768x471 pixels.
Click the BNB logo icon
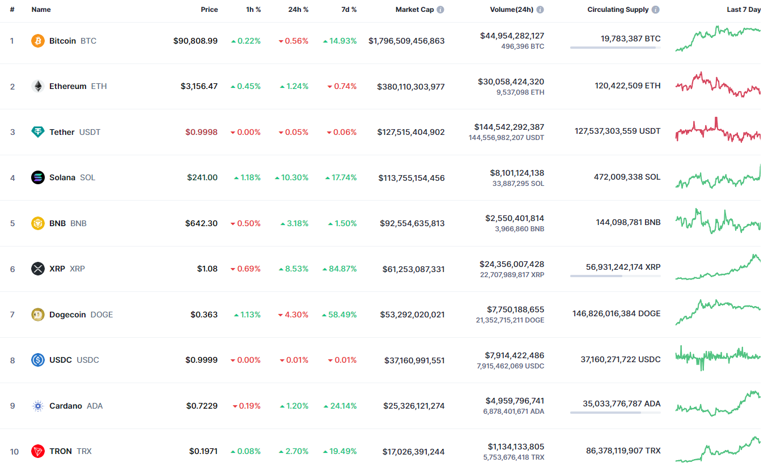[38, 223]
